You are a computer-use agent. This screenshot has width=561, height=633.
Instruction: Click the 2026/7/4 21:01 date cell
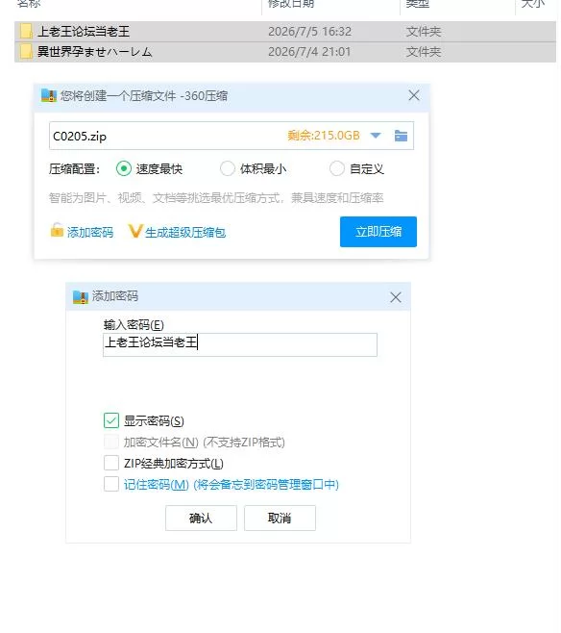(x=309, y=52)
